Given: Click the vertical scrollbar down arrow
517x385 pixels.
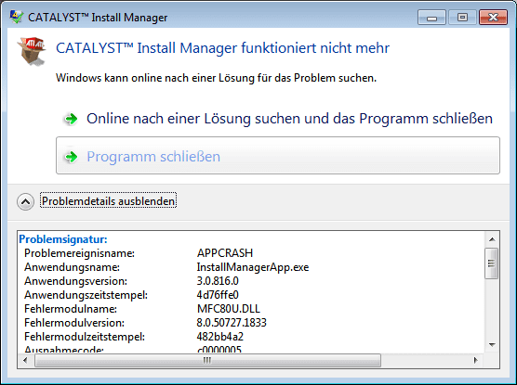Looking at the screenshot, I should [x=492, y=345].
